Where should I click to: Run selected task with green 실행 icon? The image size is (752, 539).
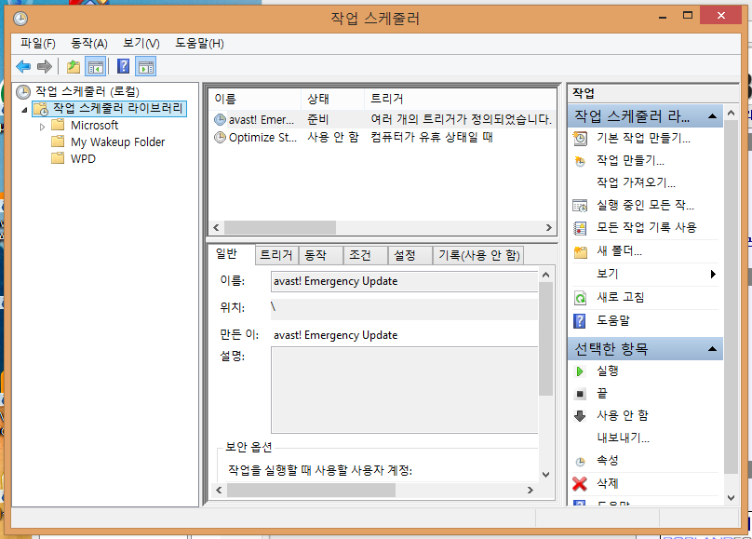point(580,371)
